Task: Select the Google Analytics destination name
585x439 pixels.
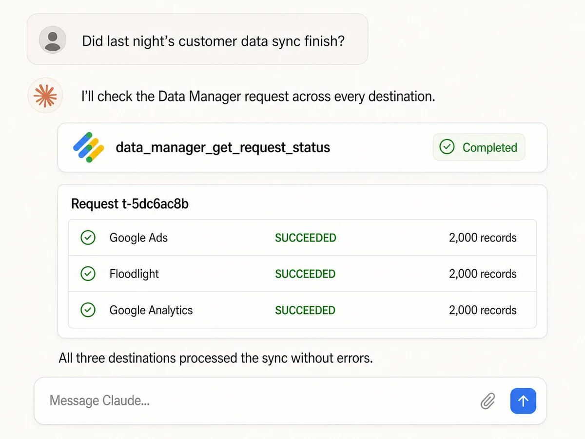Action: click(151, 310)
